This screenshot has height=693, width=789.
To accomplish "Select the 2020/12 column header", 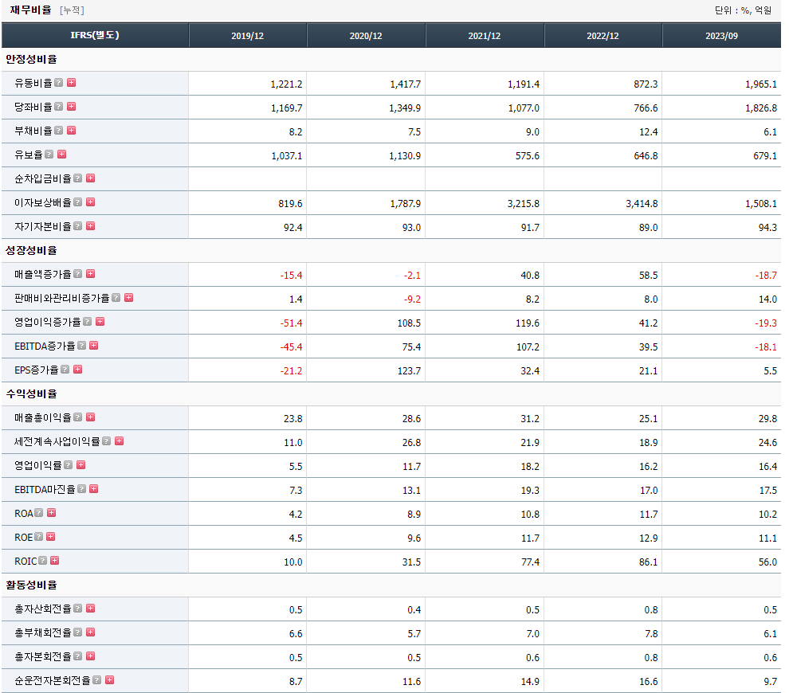I will 366,35.
